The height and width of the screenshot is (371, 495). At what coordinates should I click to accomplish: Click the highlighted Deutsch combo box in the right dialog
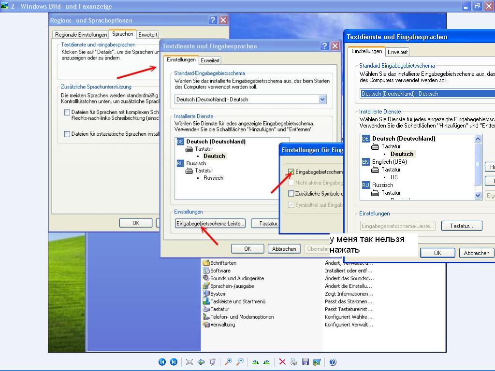[x=427, y=94]
